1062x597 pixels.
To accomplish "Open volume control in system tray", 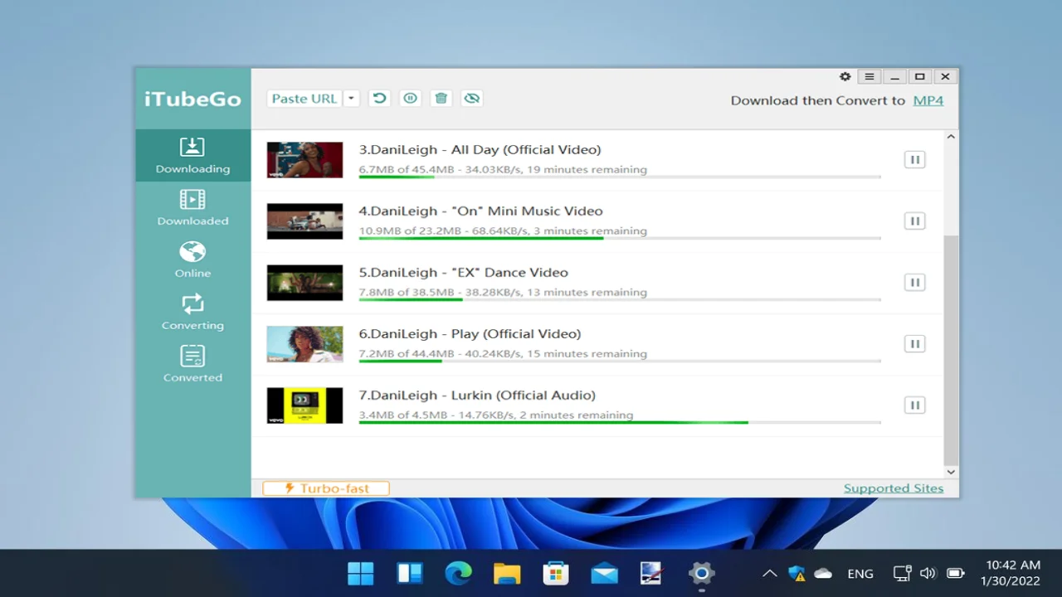I will coord(928,573).
